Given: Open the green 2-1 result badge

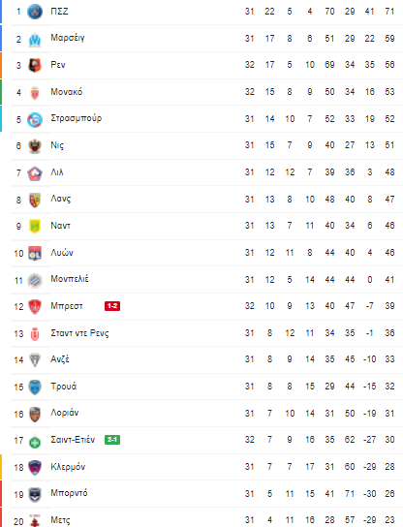Looking at the screenshot, I should (x=112, y=440).
